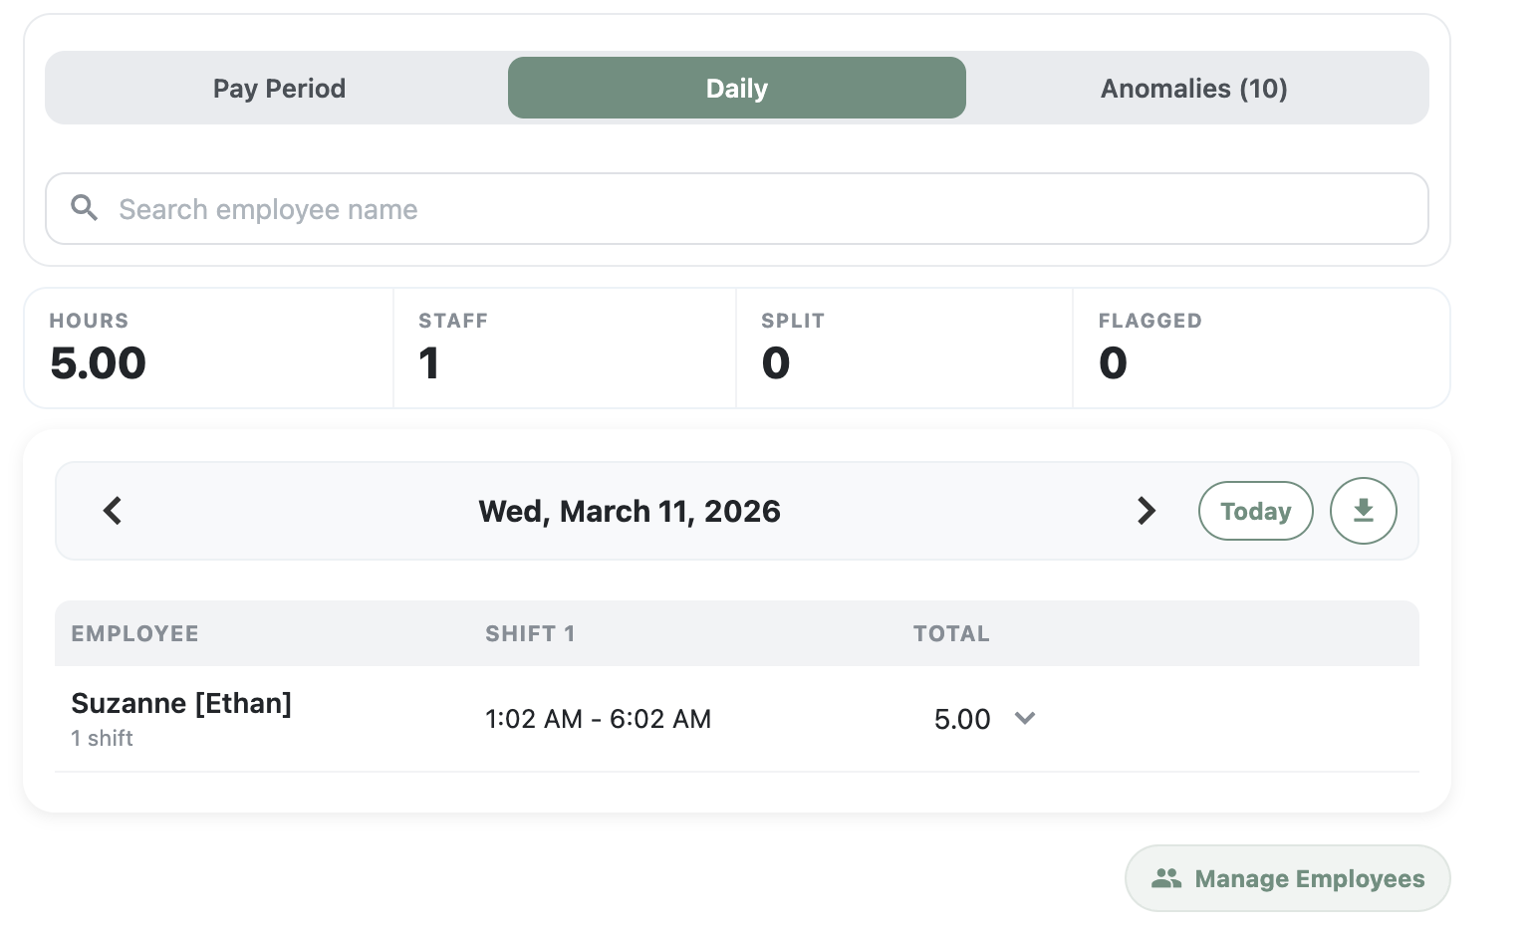Advance to the next day
The image size is (1532, 932).
(1147, 511)
